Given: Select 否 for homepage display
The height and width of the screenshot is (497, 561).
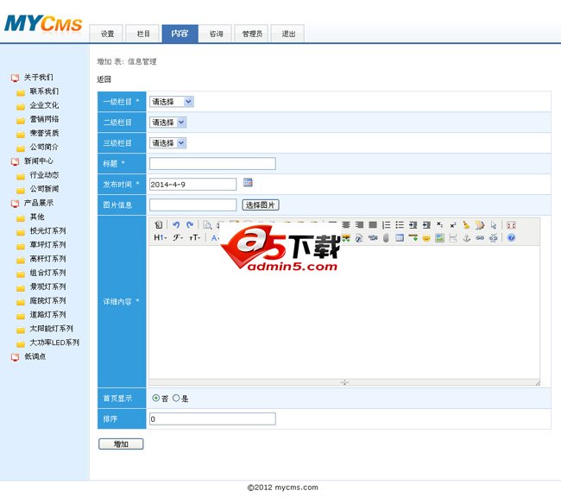Looking at the screenshot, I should click(x=156, y=398).
